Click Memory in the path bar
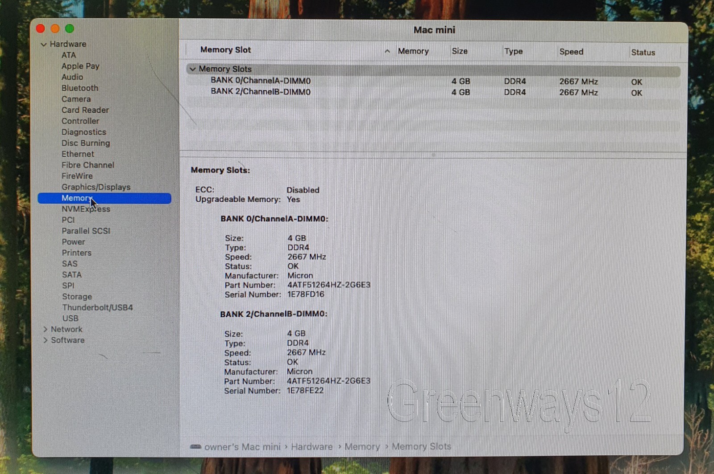The width and height of the screenshot is (714, 474). [x=362, y=447]
